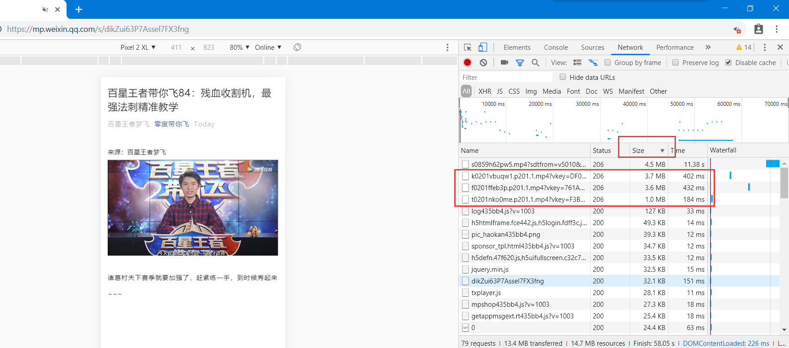Play the 百星王者 video thumbnail
Screen dimensions: 789x348
tap(193, 208)
